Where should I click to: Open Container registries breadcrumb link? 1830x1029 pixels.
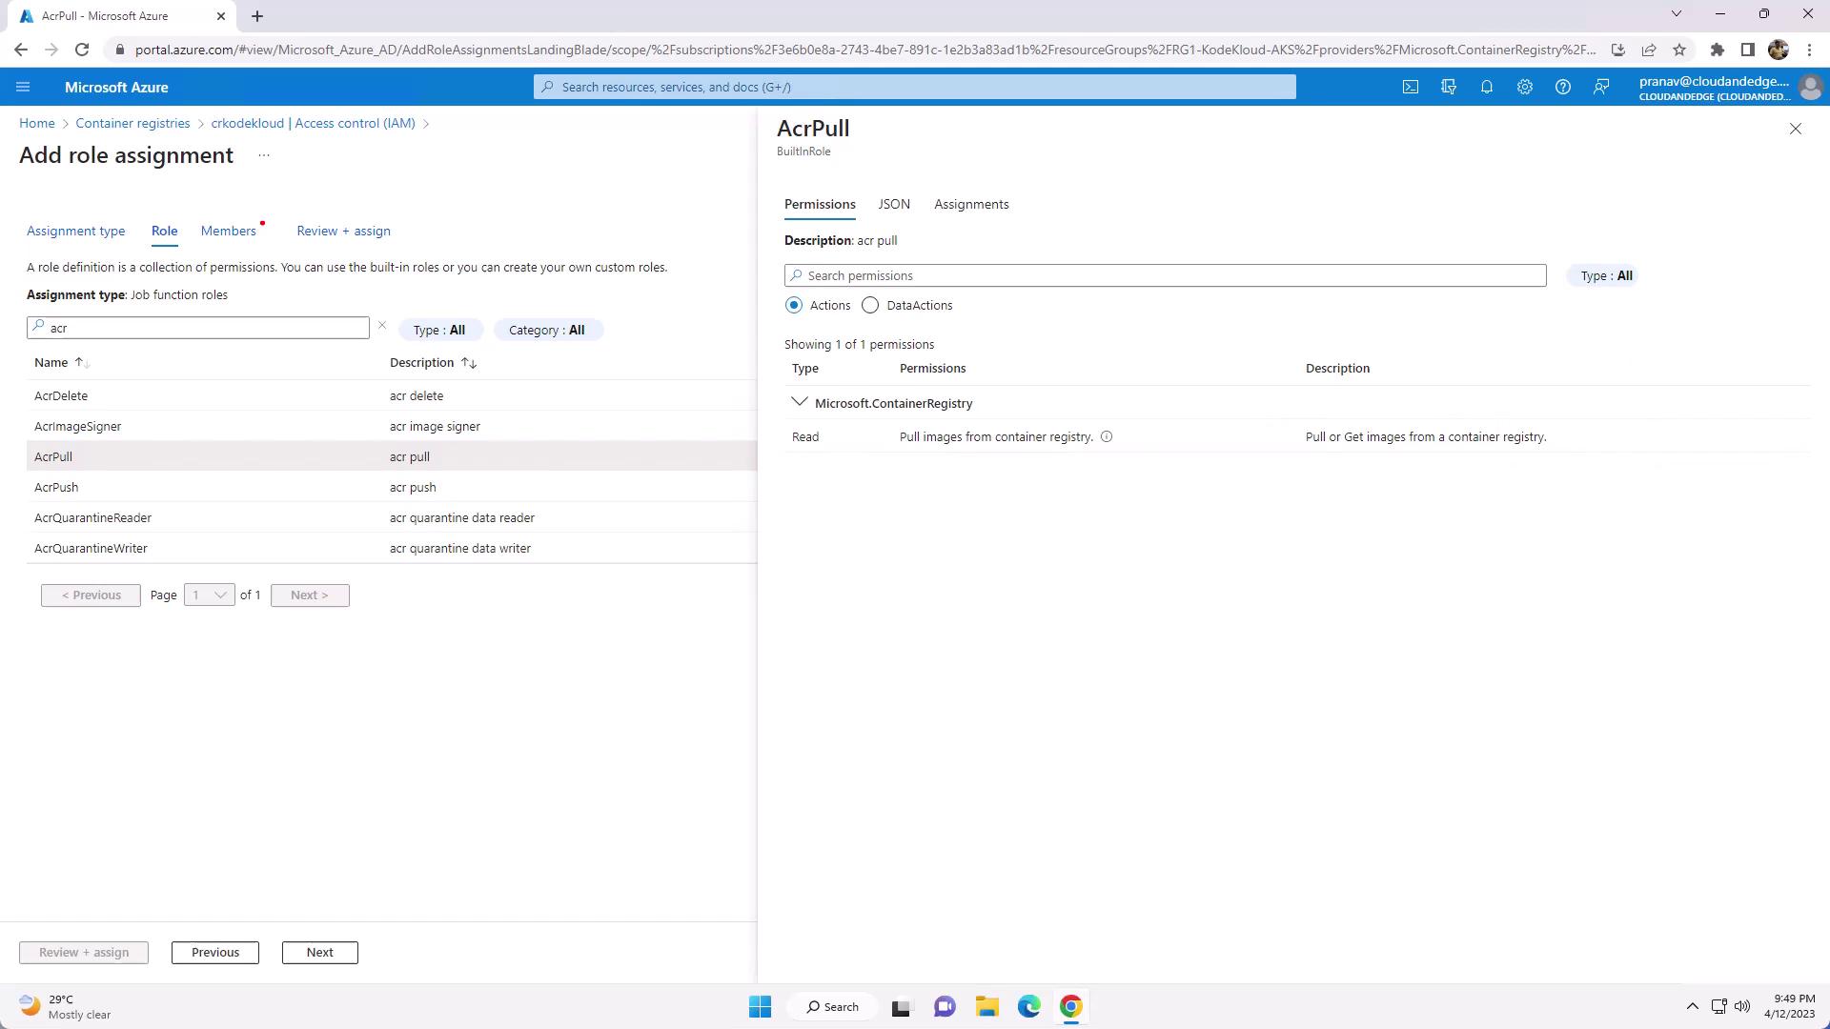(x=132, y=124)
